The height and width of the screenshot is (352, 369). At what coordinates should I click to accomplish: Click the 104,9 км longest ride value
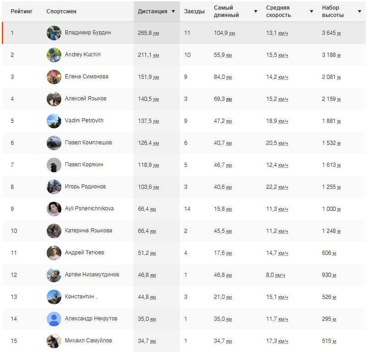[x=224, y=33]
